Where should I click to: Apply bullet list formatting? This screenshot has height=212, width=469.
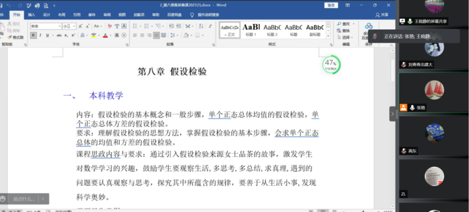(x=135, y=26)
